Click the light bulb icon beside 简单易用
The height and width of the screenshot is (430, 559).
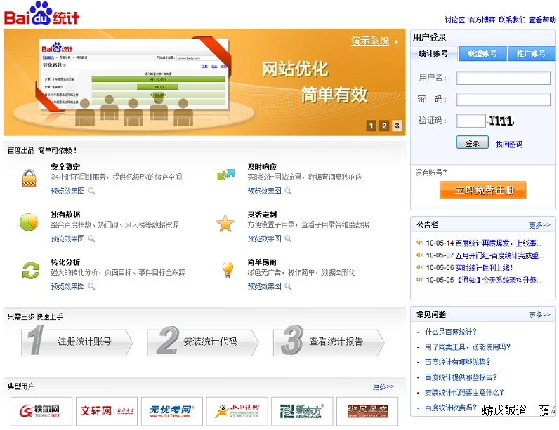pos(228,269)
